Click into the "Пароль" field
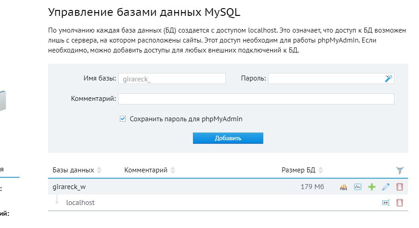 click(325, 79)
